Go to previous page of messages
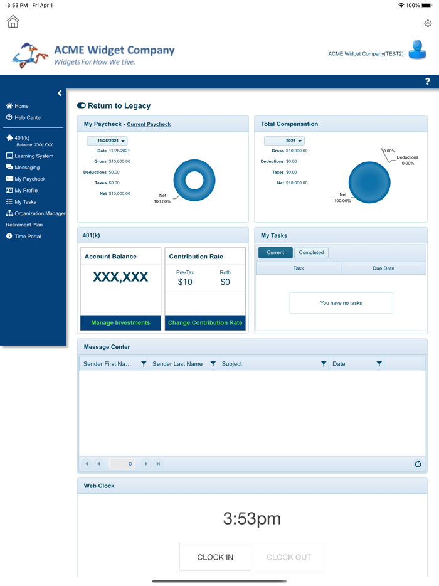Screen dimensions: 439x586 [98, 464]
